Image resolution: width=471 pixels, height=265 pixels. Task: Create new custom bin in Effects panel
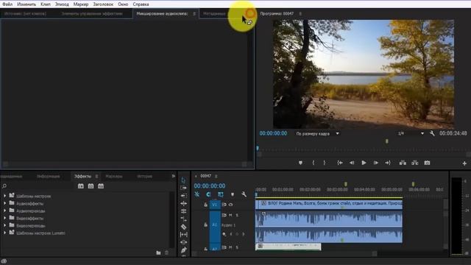[158, 253]
